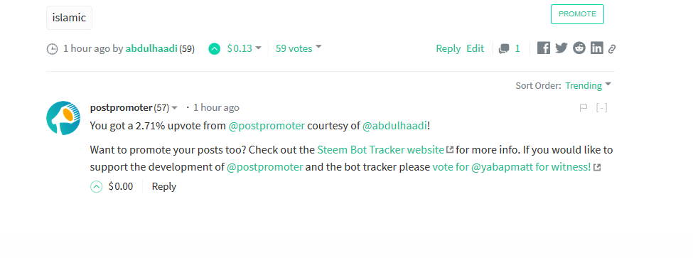The width and height of the screenshot is (693, 258).
Task: Open postpromoter megaphone avatar
Action: tap(63, 118)
